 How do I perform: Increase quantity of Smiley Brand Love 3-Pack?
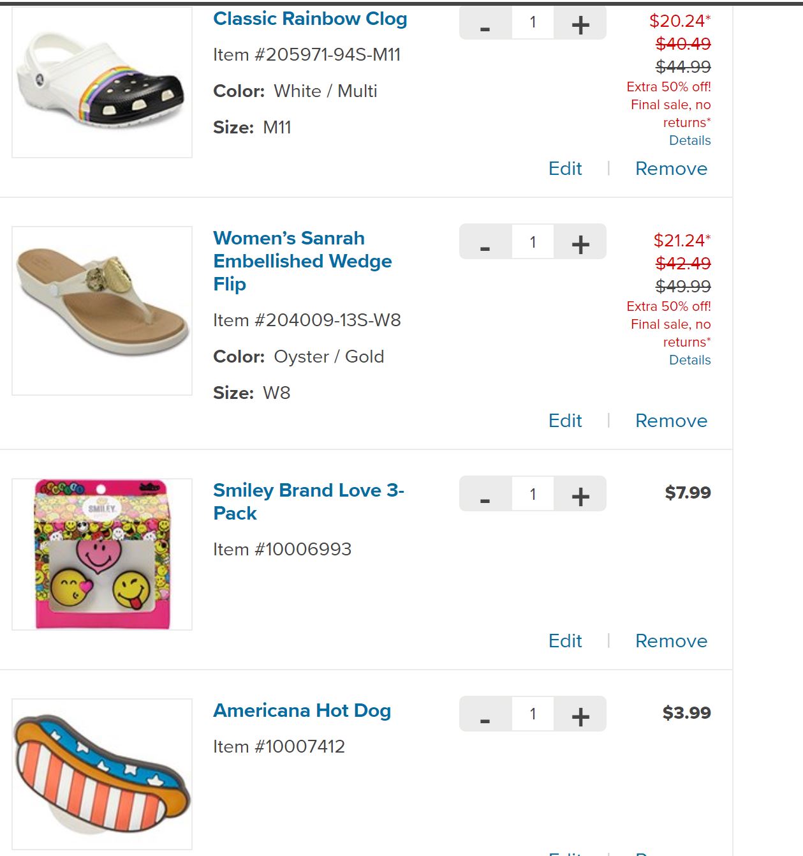tap(580, 495)
